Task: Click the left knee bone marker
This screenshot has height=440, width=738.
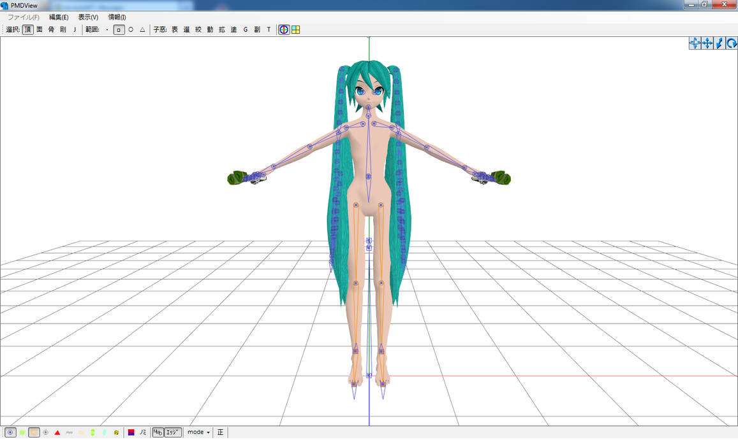Action: pyautogui.click(x=355, y=283)
